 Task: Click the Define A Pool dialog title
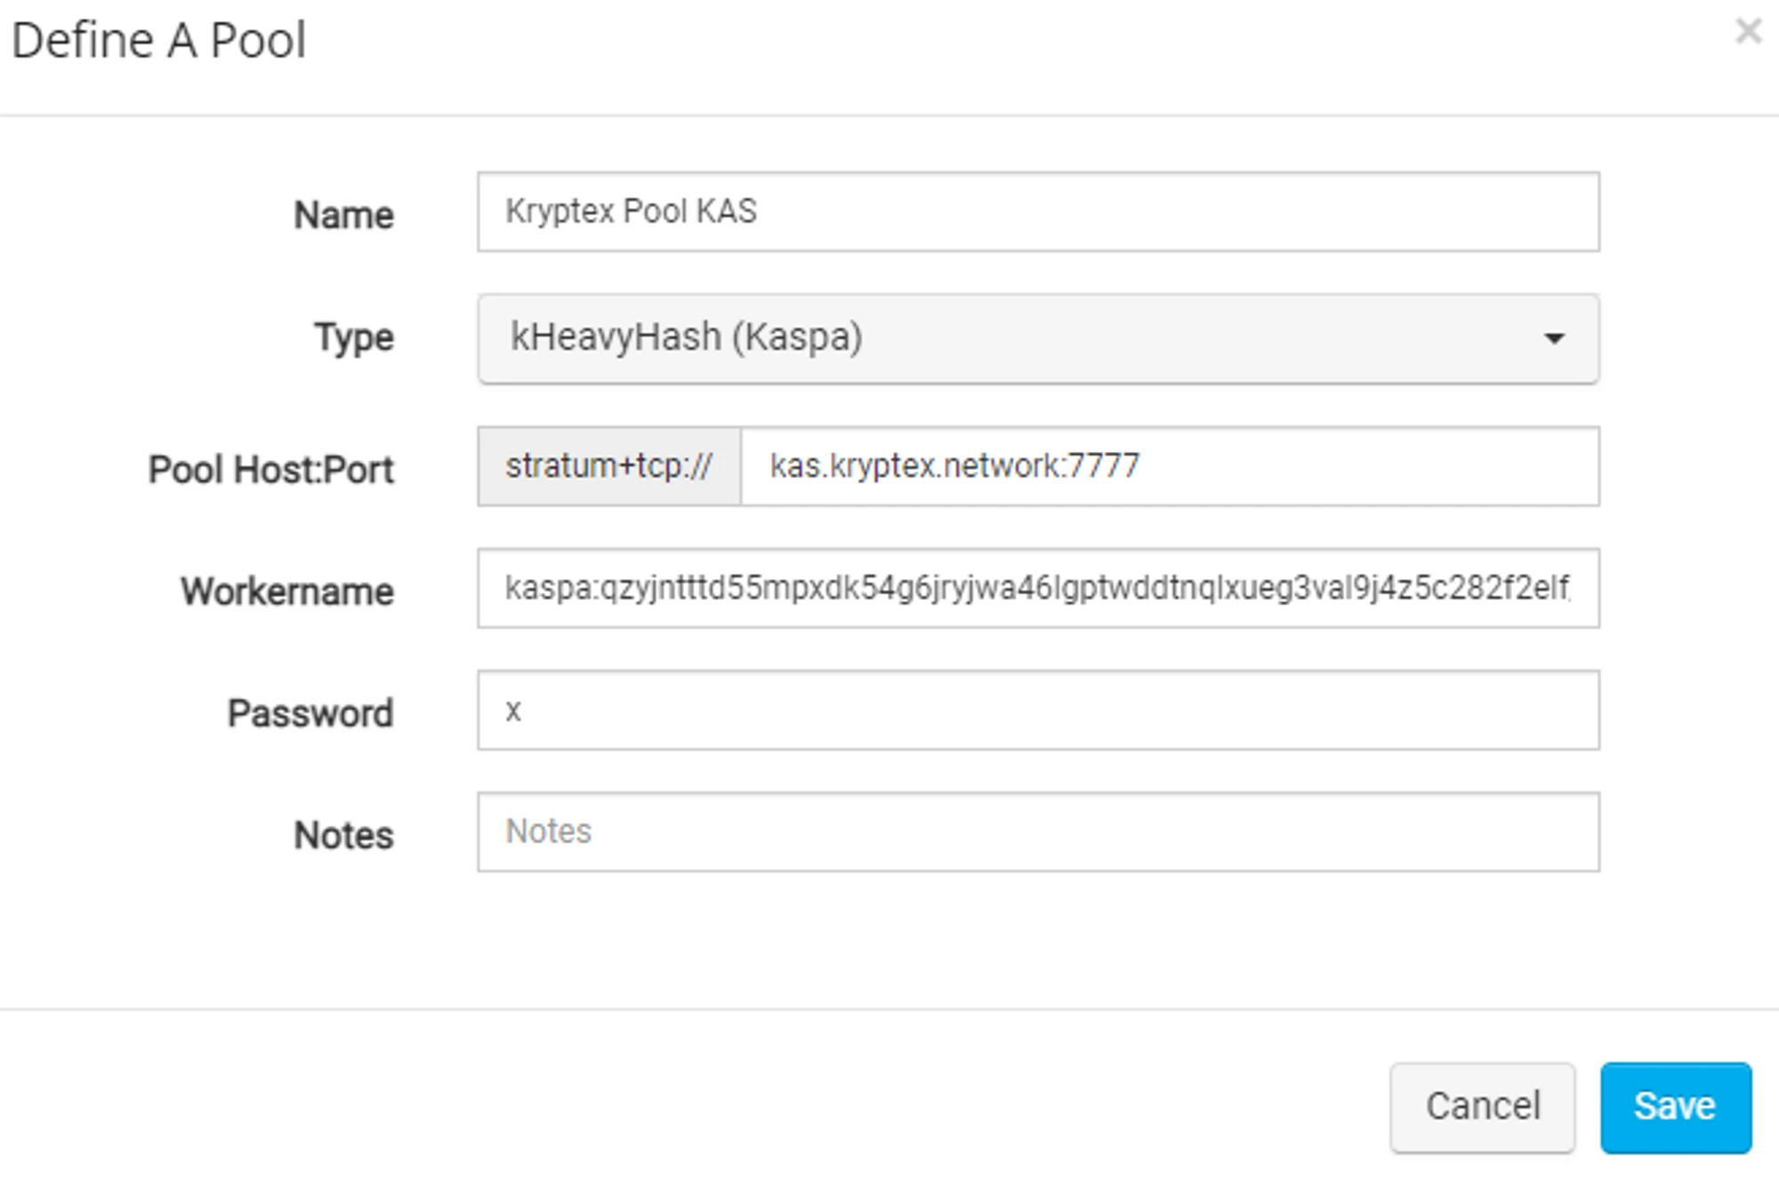coord(158,41)
